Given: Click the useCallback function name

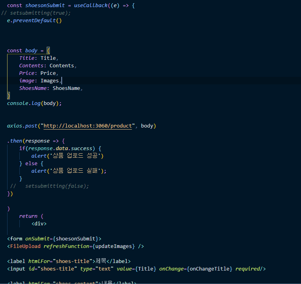Looking at the screenshot, I should [x=91, y=6].
